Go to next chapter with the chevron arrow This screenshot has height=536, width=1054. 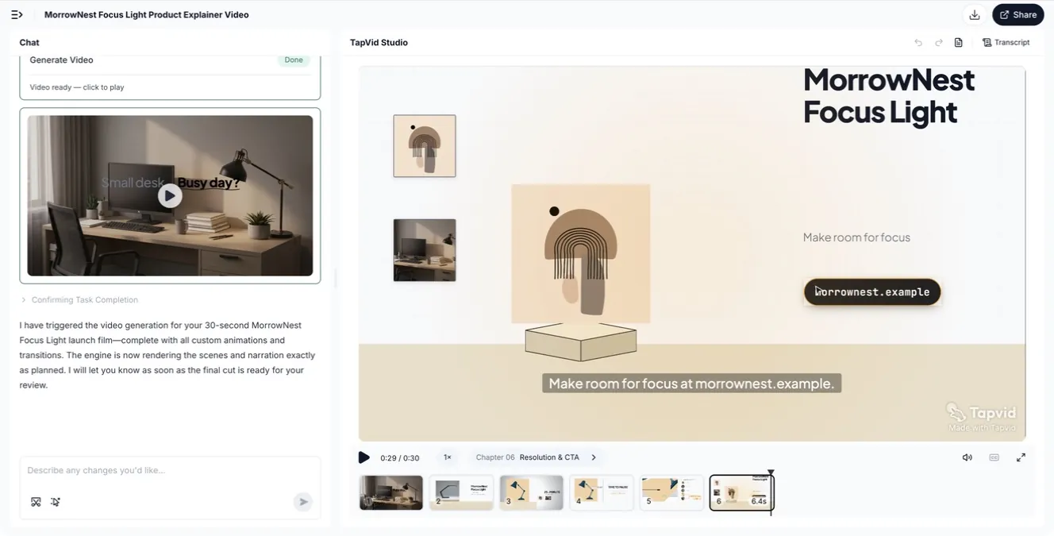[x=594, y=457]
